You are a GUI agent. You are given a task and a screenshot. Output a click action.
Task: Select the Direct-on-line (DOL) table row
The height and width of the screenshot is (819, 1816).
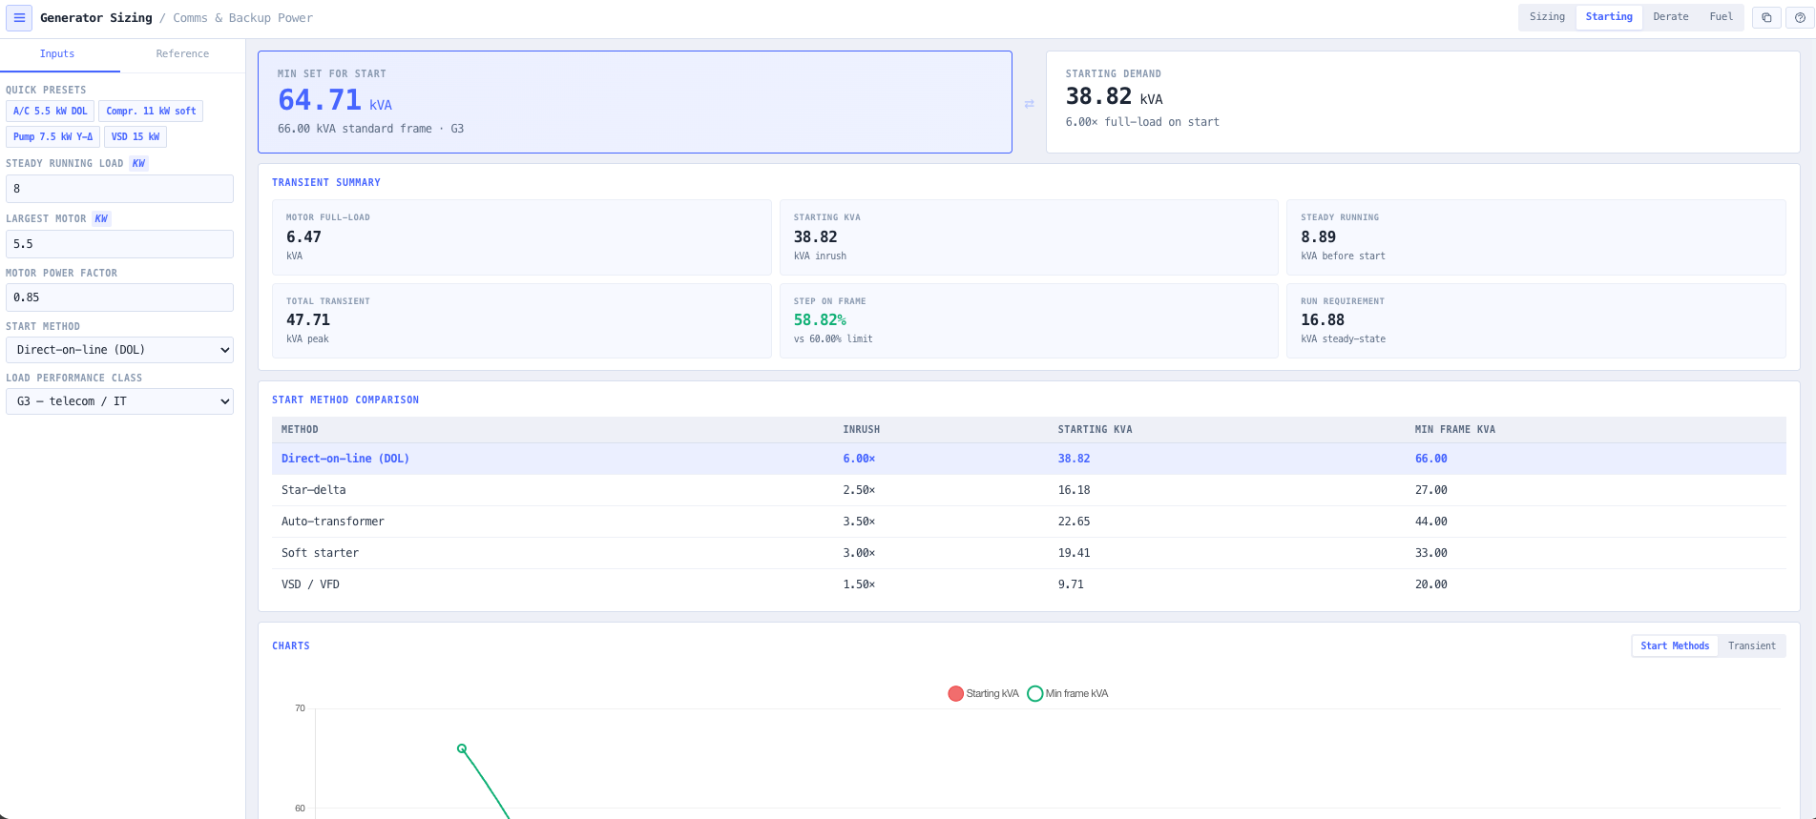click(1029, 459)
